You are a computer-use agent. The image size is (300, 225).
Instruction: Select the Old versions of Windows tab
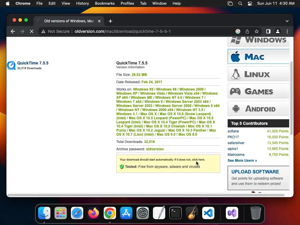tap(69, 21)
